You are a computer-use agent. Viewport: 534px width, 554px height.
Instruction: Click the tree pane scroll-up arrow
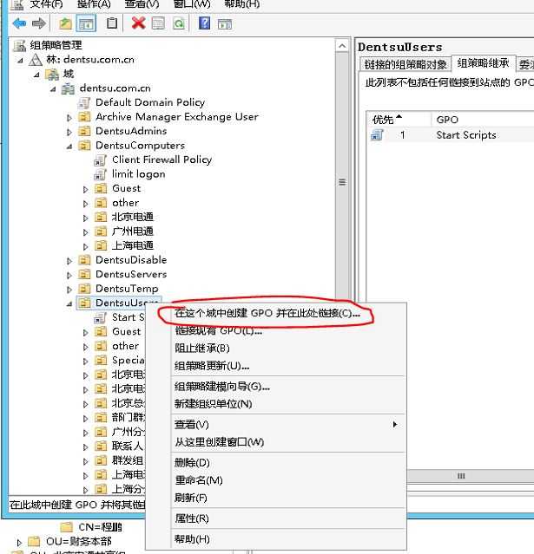click(x=342, y=46)
